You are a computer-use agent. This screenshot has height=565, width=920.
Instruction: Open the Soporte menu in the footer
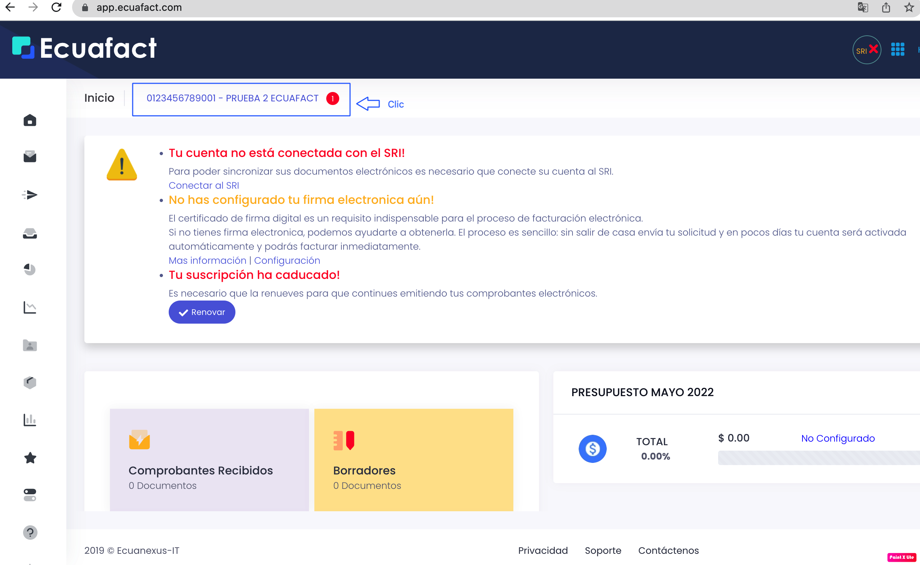coord(602,551)
